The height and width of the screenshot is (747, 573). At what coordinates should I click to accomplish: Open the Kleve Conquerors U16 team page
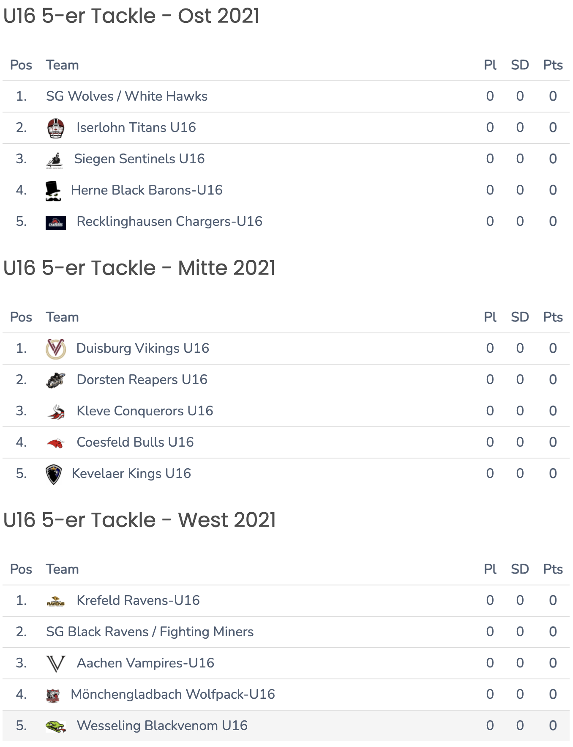[x=145, y=411]
